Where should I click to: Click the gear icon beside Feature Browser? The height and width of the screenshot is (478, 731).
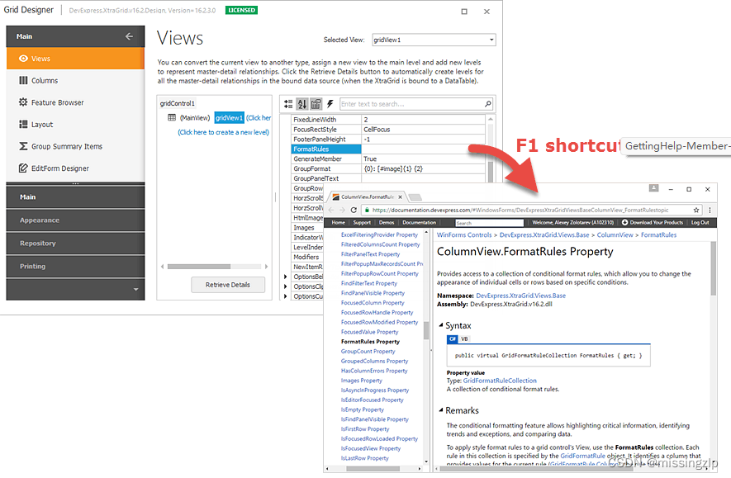[23, 102]
